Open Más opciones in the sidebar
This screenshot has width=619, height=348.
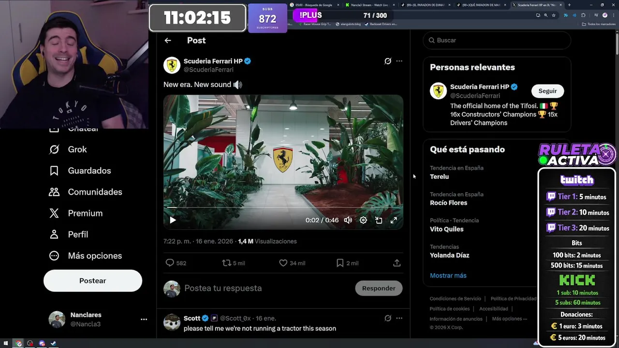click(86, 256)
